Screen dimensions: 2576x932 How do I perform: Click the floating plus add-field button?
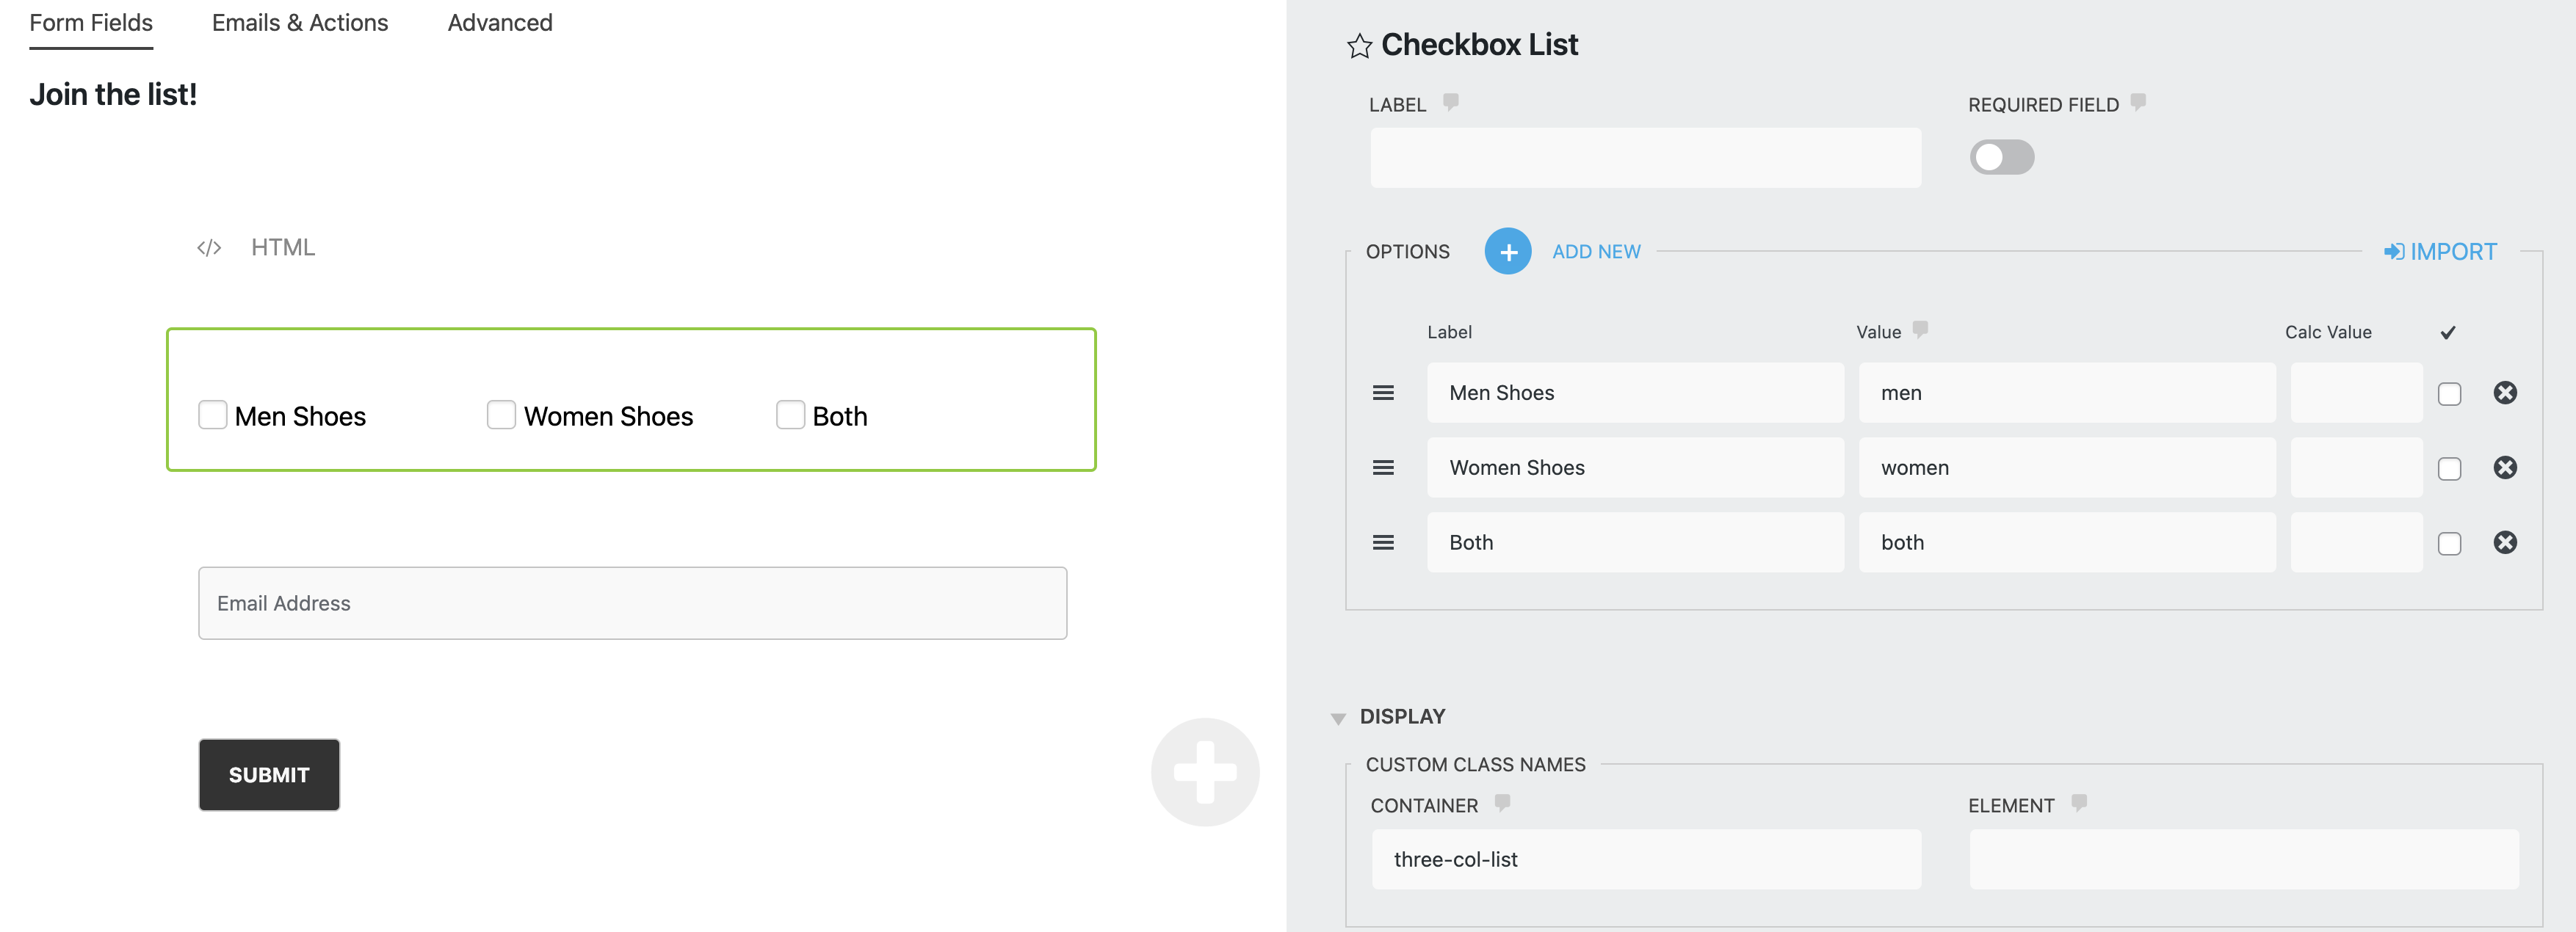click(1204, 771)
